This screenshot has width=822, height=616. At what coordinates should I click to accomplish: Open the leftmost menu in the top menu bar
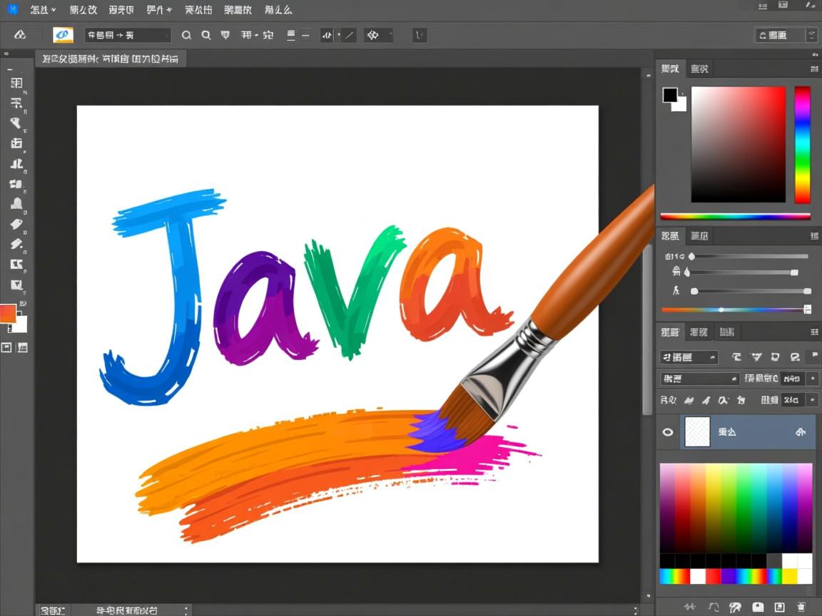coord(41,9)
